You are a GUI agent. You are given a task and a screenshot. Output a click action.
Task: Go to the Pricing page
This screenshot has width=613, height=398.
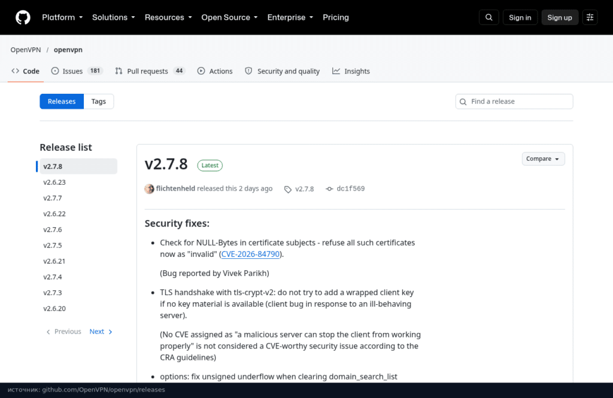[x=335, y=17]
